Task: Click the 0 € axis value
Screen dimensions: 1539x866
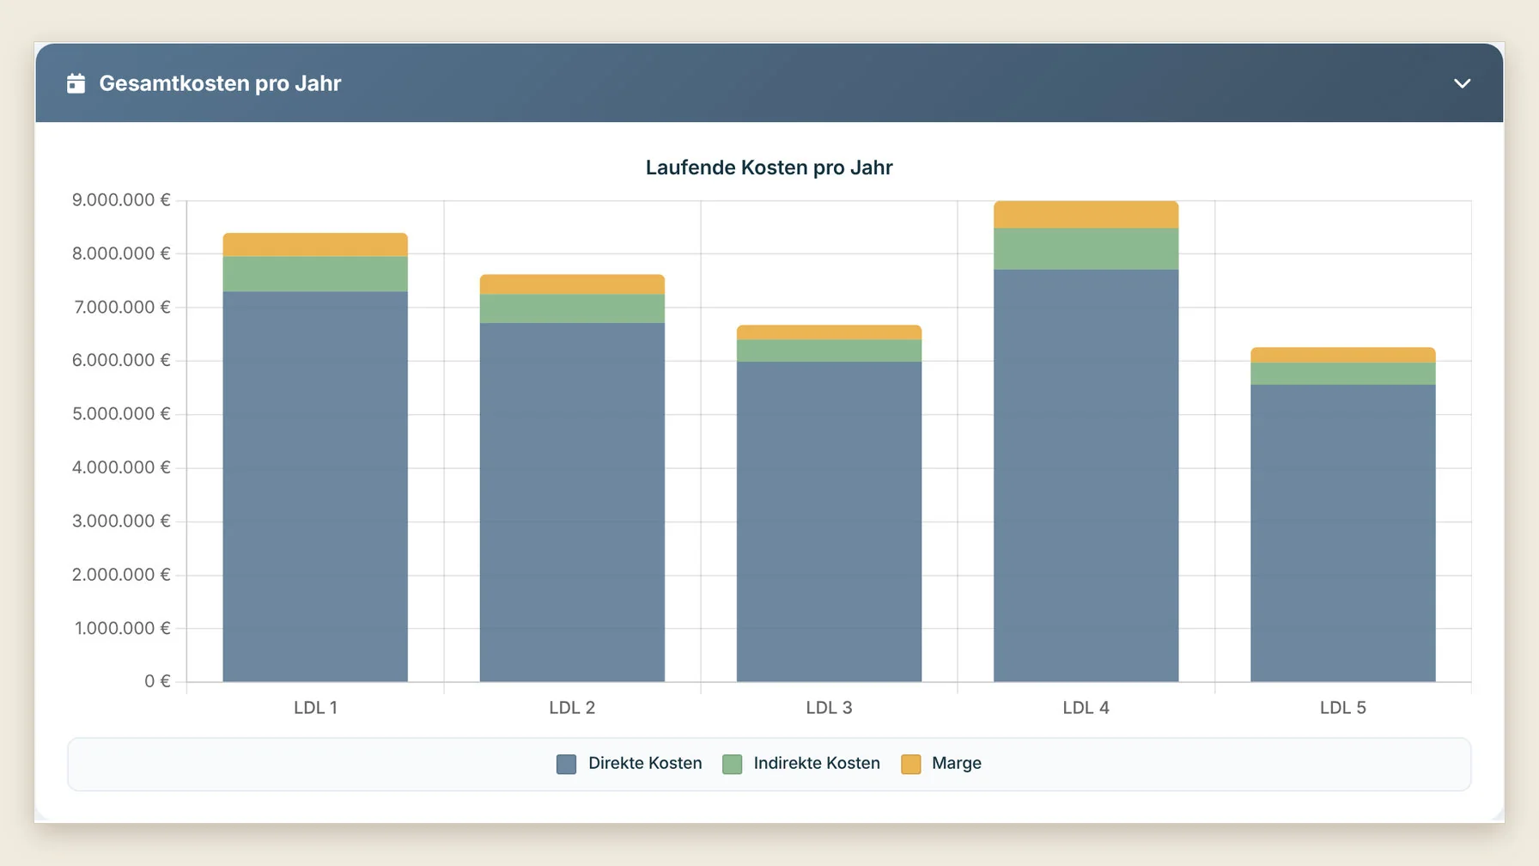Action: tap(157, 681)
